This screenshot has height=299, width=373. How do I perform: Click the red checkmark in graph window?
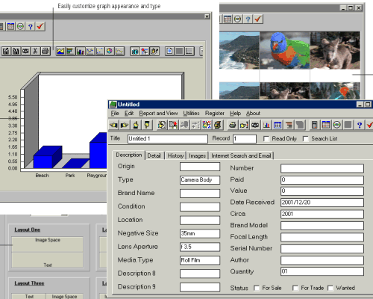(40, 26)
